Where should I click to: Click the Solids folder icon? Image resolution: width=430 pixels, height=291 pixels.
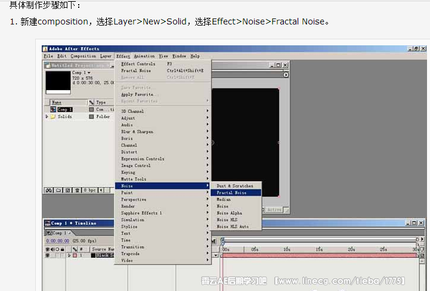point(53,117)
